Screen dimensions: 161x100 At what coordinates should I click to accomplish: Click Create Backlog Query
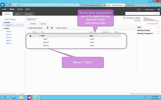[x=35, y=28]
